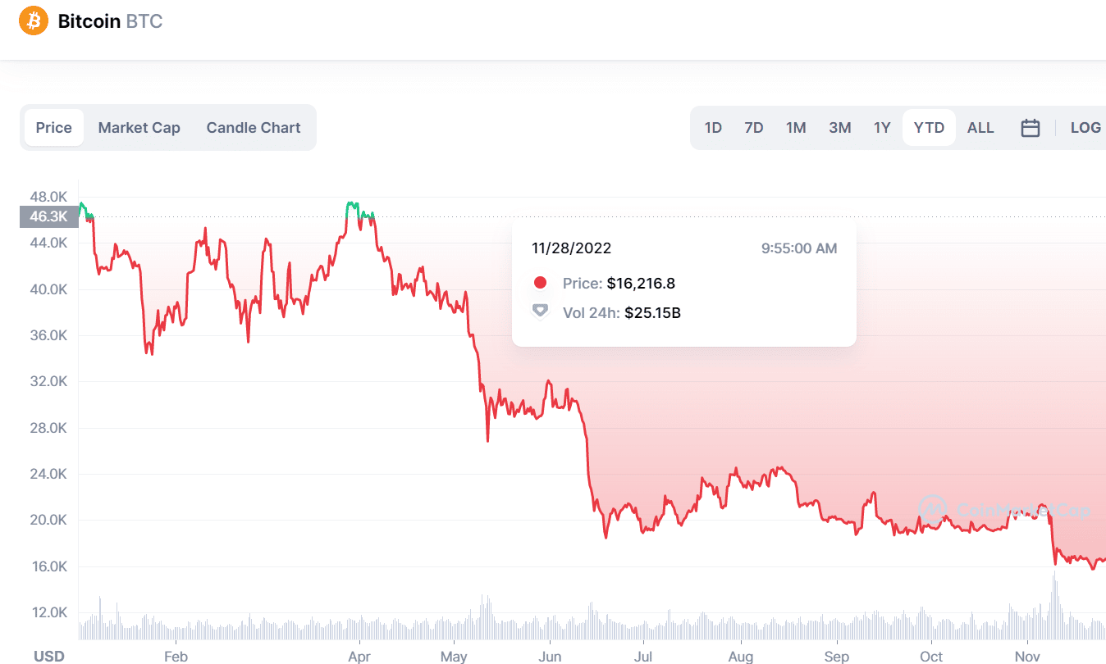Click the USD currency label
Viewport: 1106px width, 664px height.
pyautogui.click(x=49, y=656)
